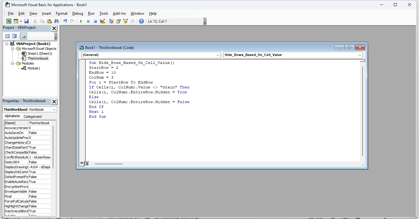Viewport: 419px width, 219px height.
Task: Switch to Full Module View in code window
Action: pos(87,163)
